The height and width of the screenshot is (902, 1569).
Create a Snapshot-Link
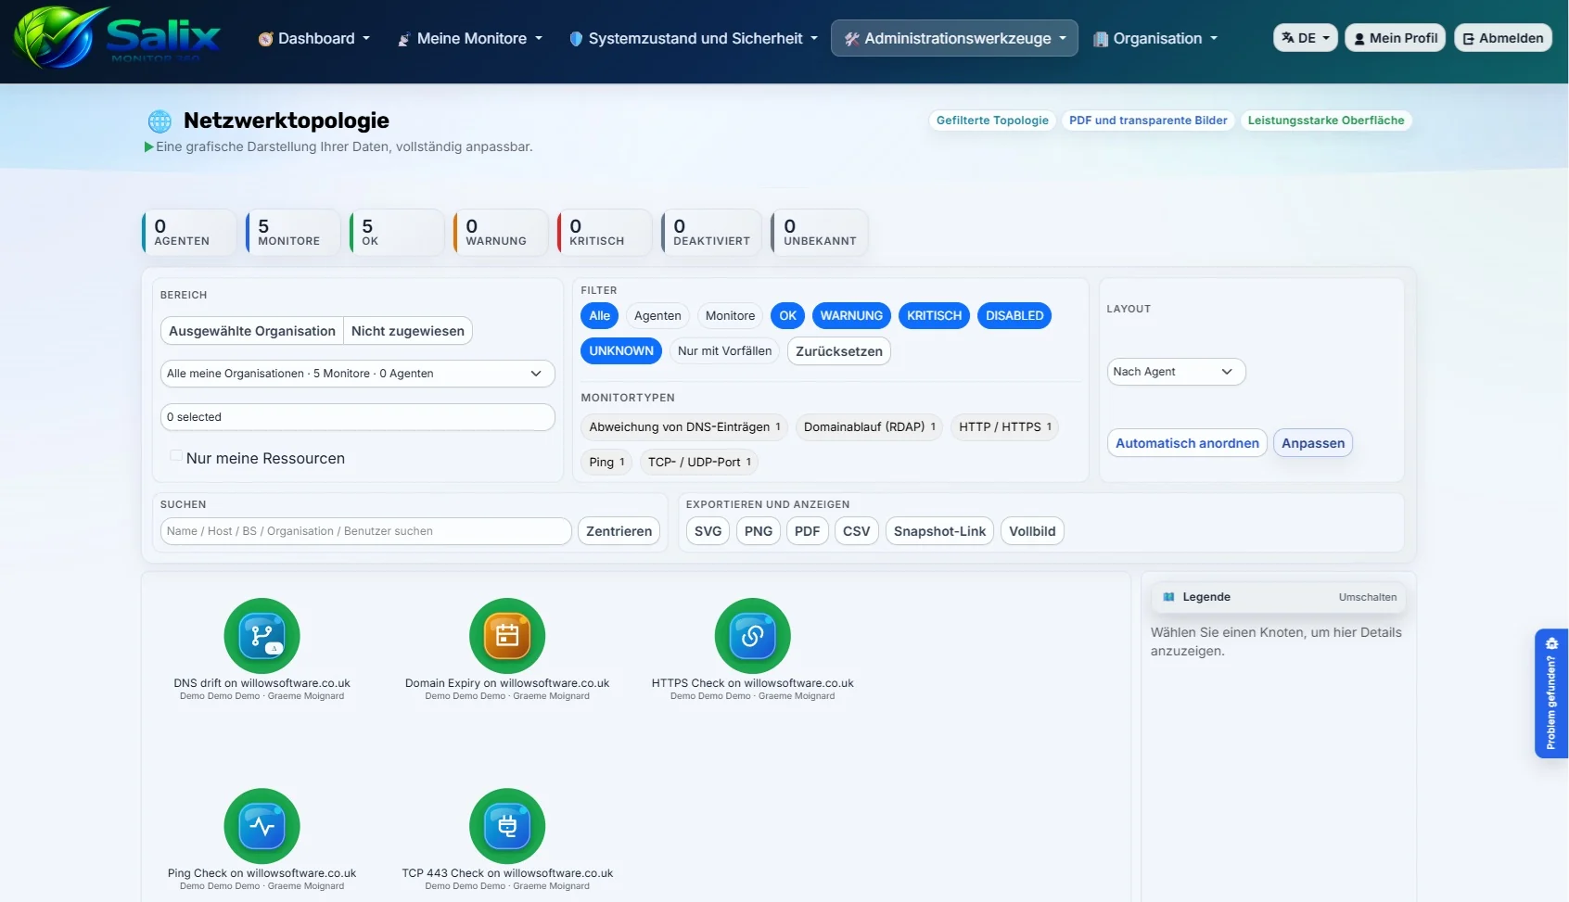939,531
